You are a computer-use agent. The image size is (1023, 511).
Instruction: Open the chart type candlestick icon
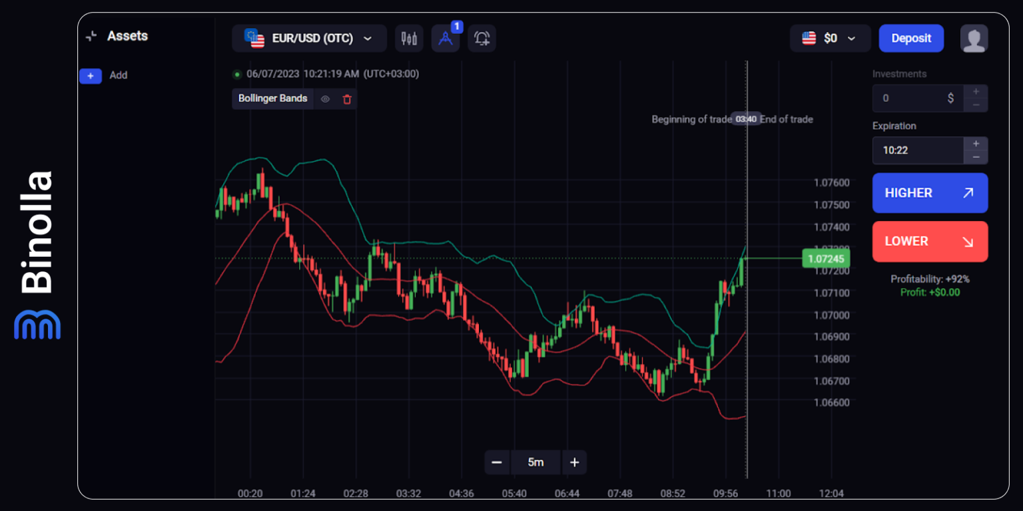(x=409, y=39)
